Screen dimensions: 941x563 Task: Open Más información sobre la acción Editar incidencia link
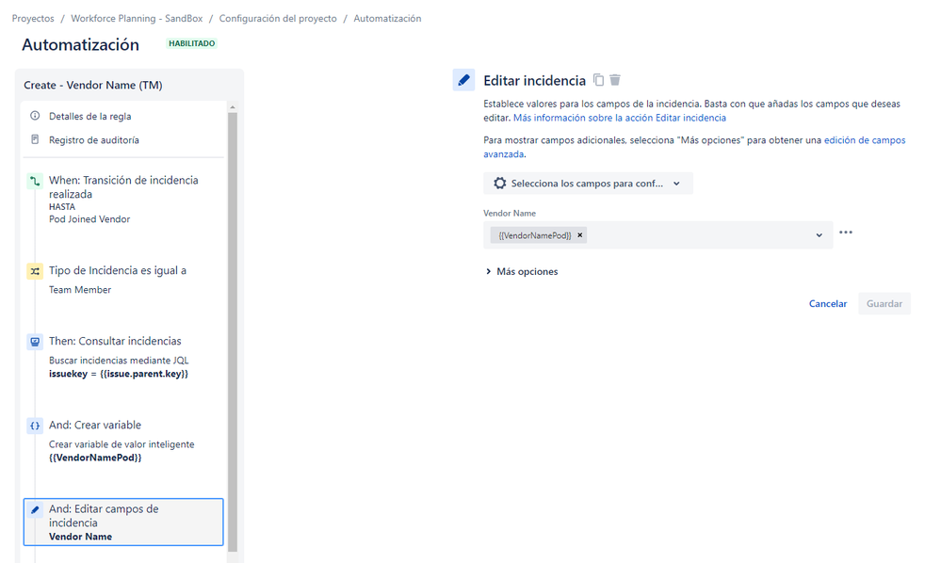click(620, 118)
